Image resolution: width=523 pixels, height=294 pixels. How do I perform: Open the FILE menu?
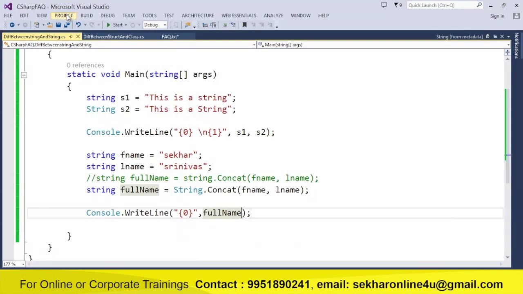point(8,16)
